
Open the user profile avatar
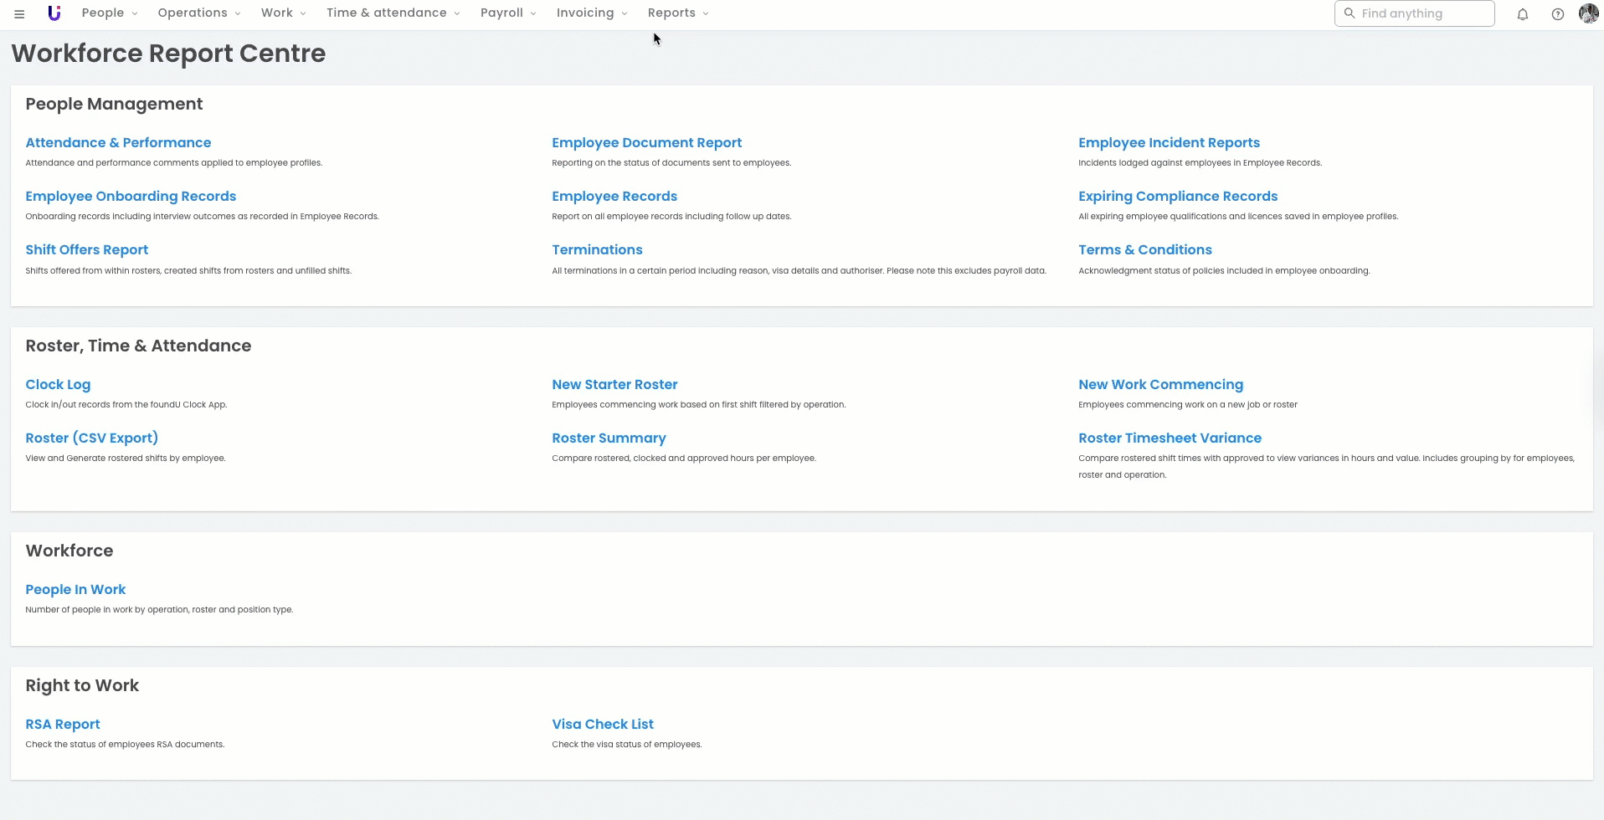click(x=1588, y=13)
